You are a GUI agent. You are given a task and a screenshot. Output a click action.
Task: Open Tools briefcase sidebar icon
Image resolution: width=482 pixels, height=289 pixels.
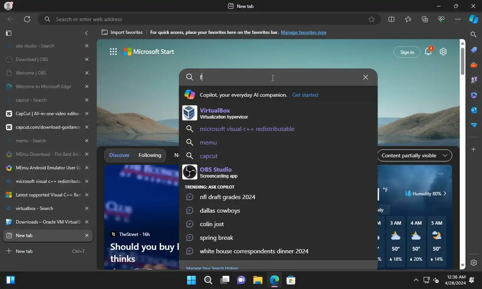click(x=474, y=65)
